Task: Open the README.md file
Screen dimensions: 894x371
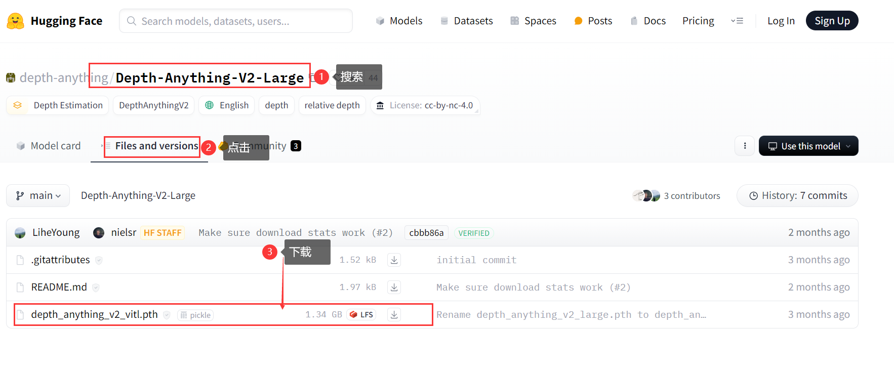Action: pyautogui.click(x=59, y=287)
